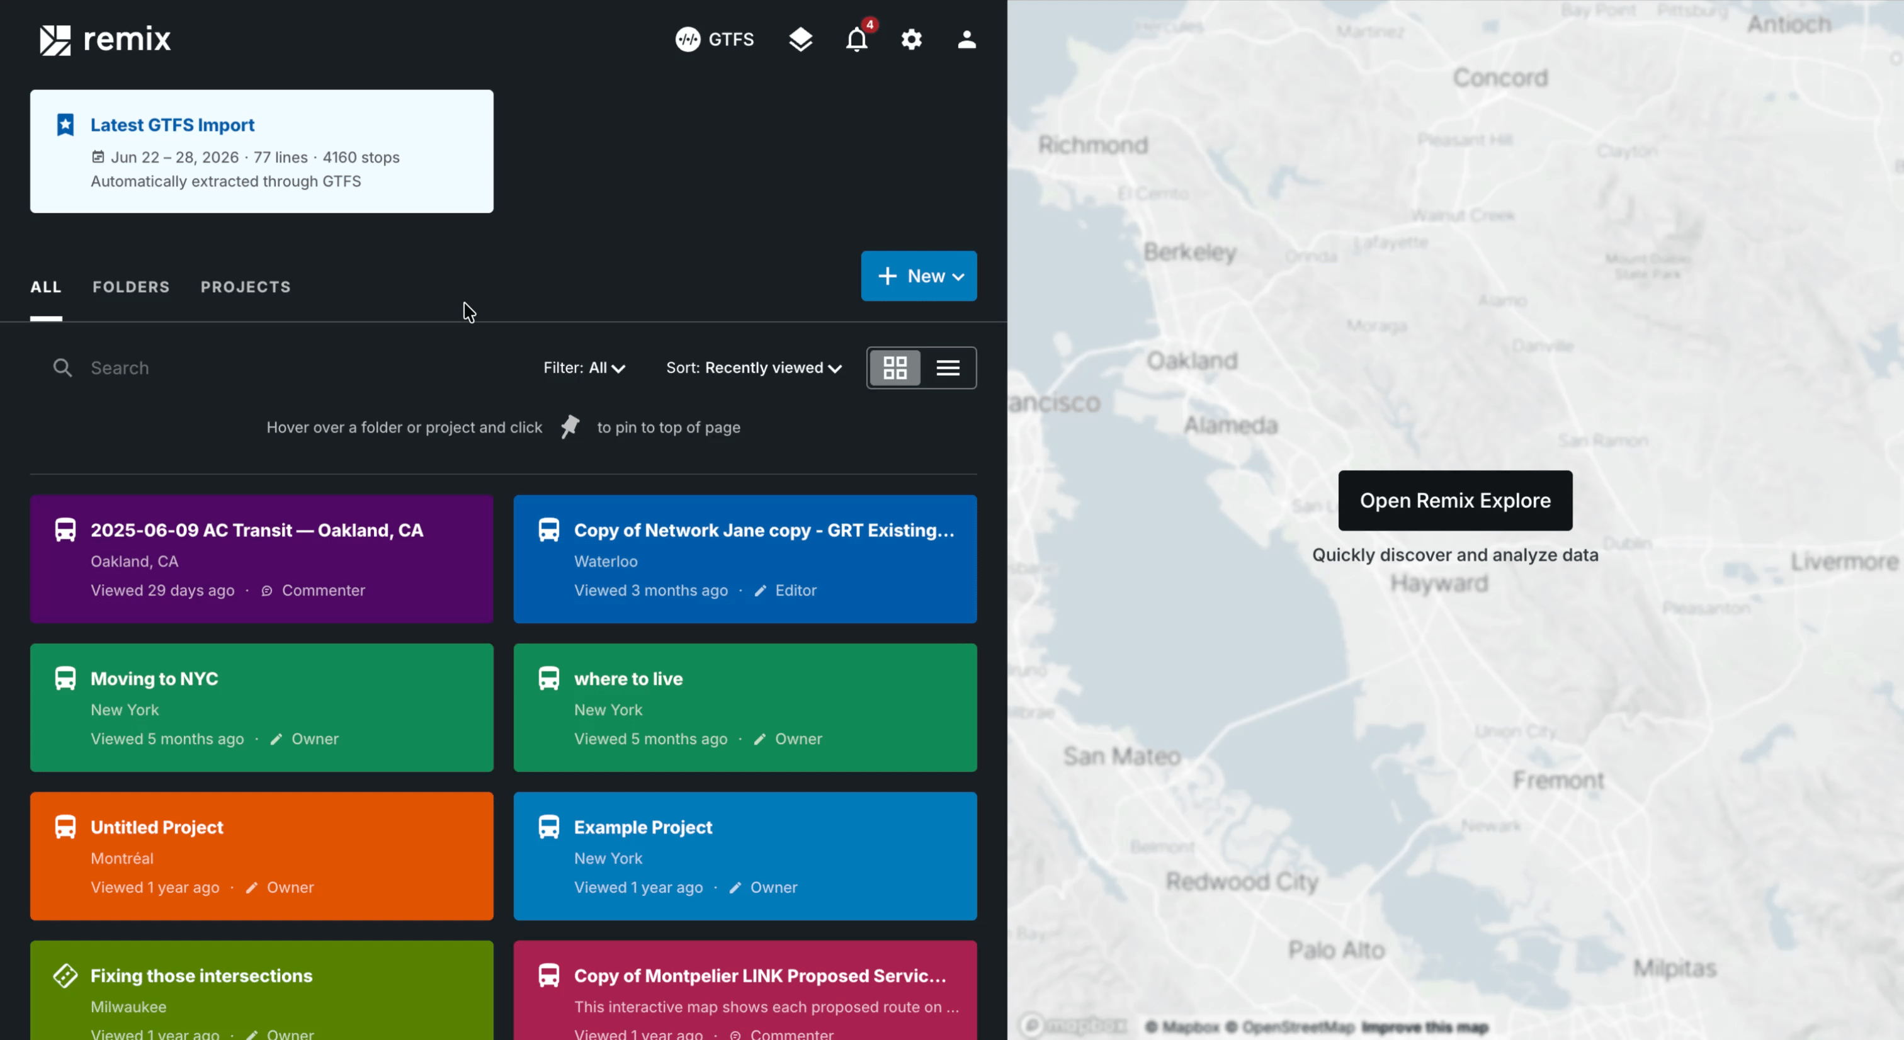Open the user account icon

click(966, 39)
